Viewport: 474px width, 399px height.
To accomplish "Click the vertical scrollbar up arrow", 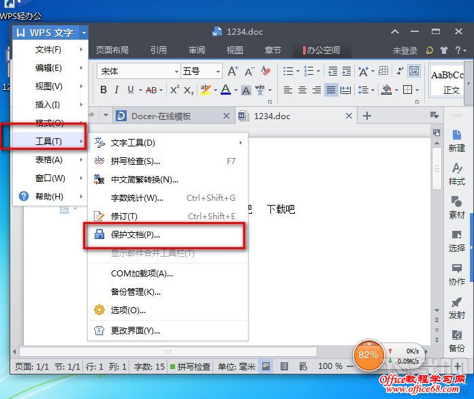I will pos(437,143).
